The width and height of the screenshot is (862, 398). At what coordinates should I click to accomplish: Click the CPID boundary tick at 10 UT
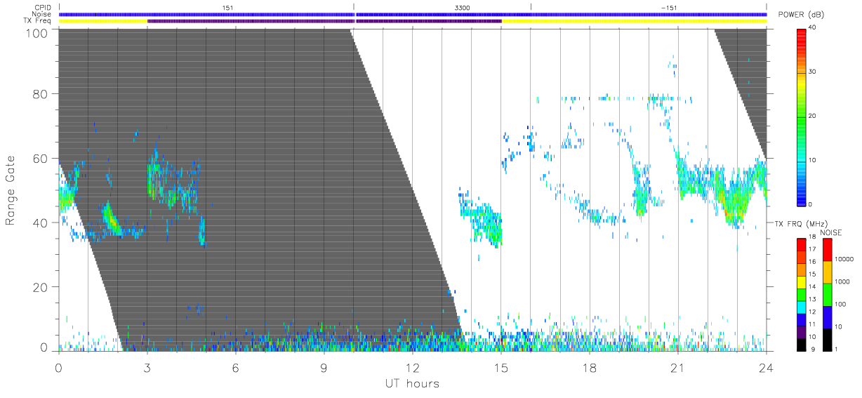[354, 7]
